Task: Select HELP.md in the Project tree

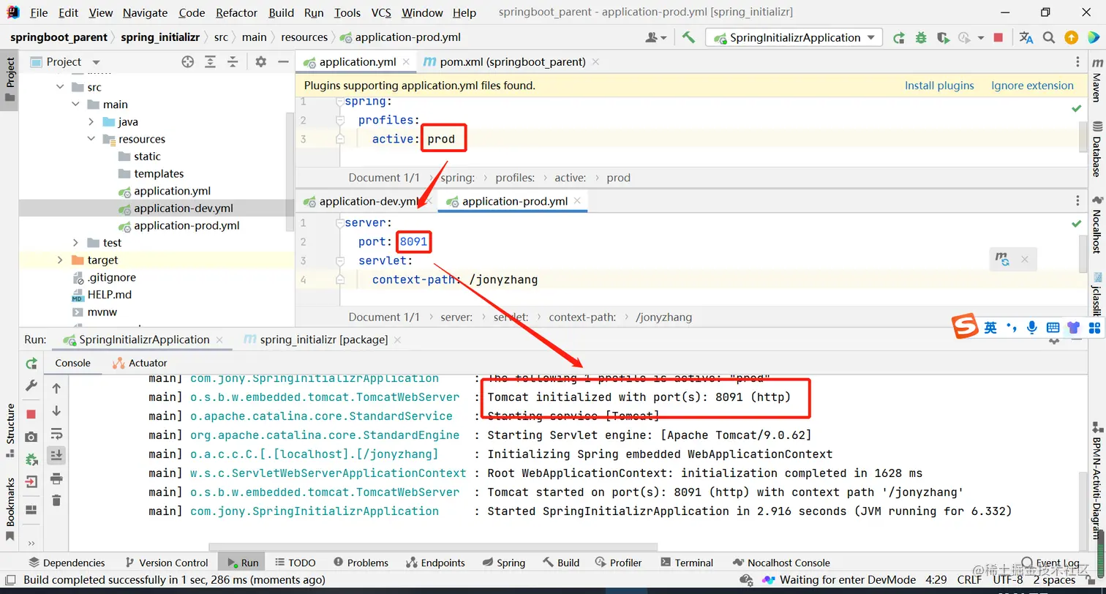Action: (109, 295)
